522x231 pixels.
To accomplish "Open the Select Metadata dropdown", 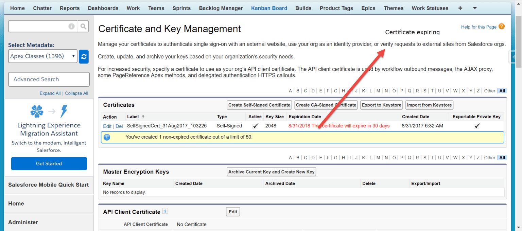I will tap(42, 56).
